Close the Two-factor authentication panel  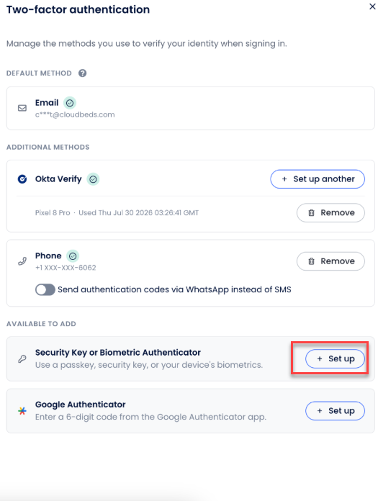tap(372, 6)
